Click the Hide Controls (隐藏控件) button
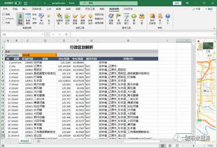Screen dimensions: 217x148 [x=99, y=19]
